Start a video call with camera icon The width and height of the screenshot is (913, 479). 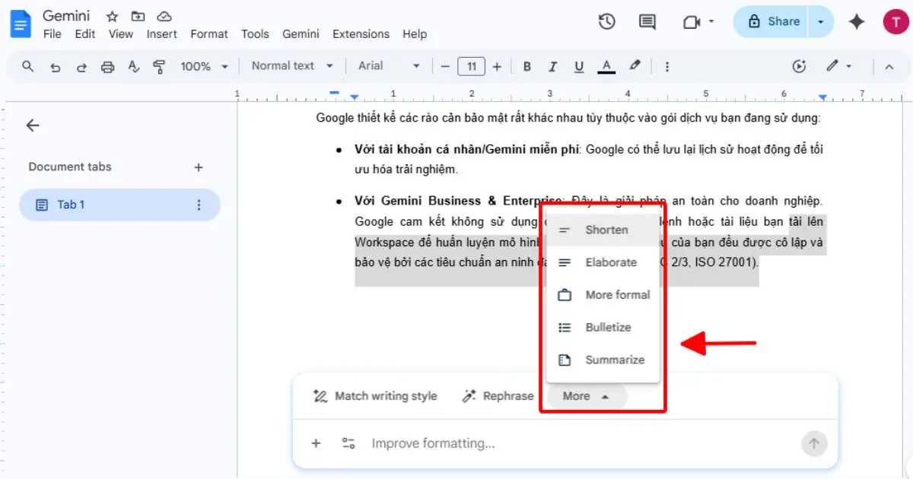point(692,22)
